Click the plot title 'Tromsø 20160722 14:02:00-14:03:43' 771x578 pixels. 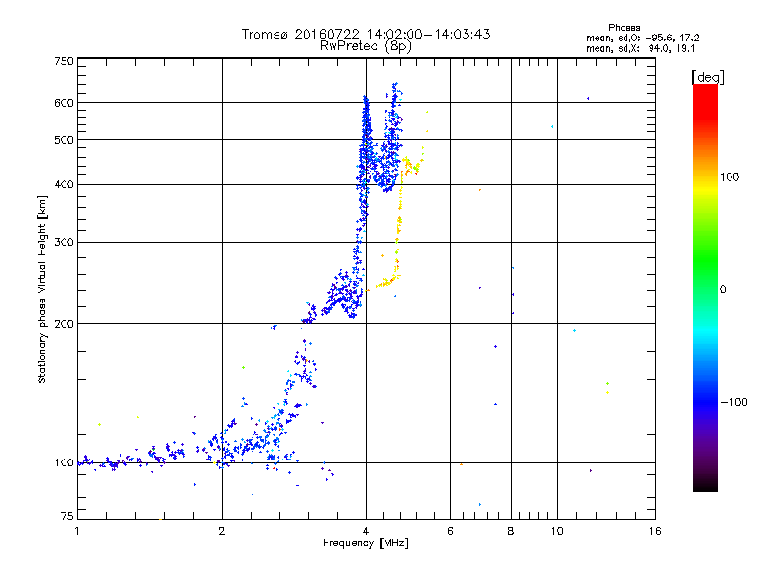pyautogui.click(x=365, y=34)
